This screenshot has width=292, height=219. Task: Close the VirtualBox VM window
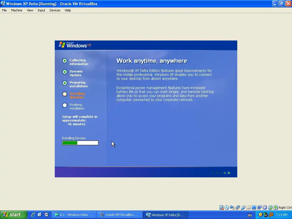pos(288,3)
